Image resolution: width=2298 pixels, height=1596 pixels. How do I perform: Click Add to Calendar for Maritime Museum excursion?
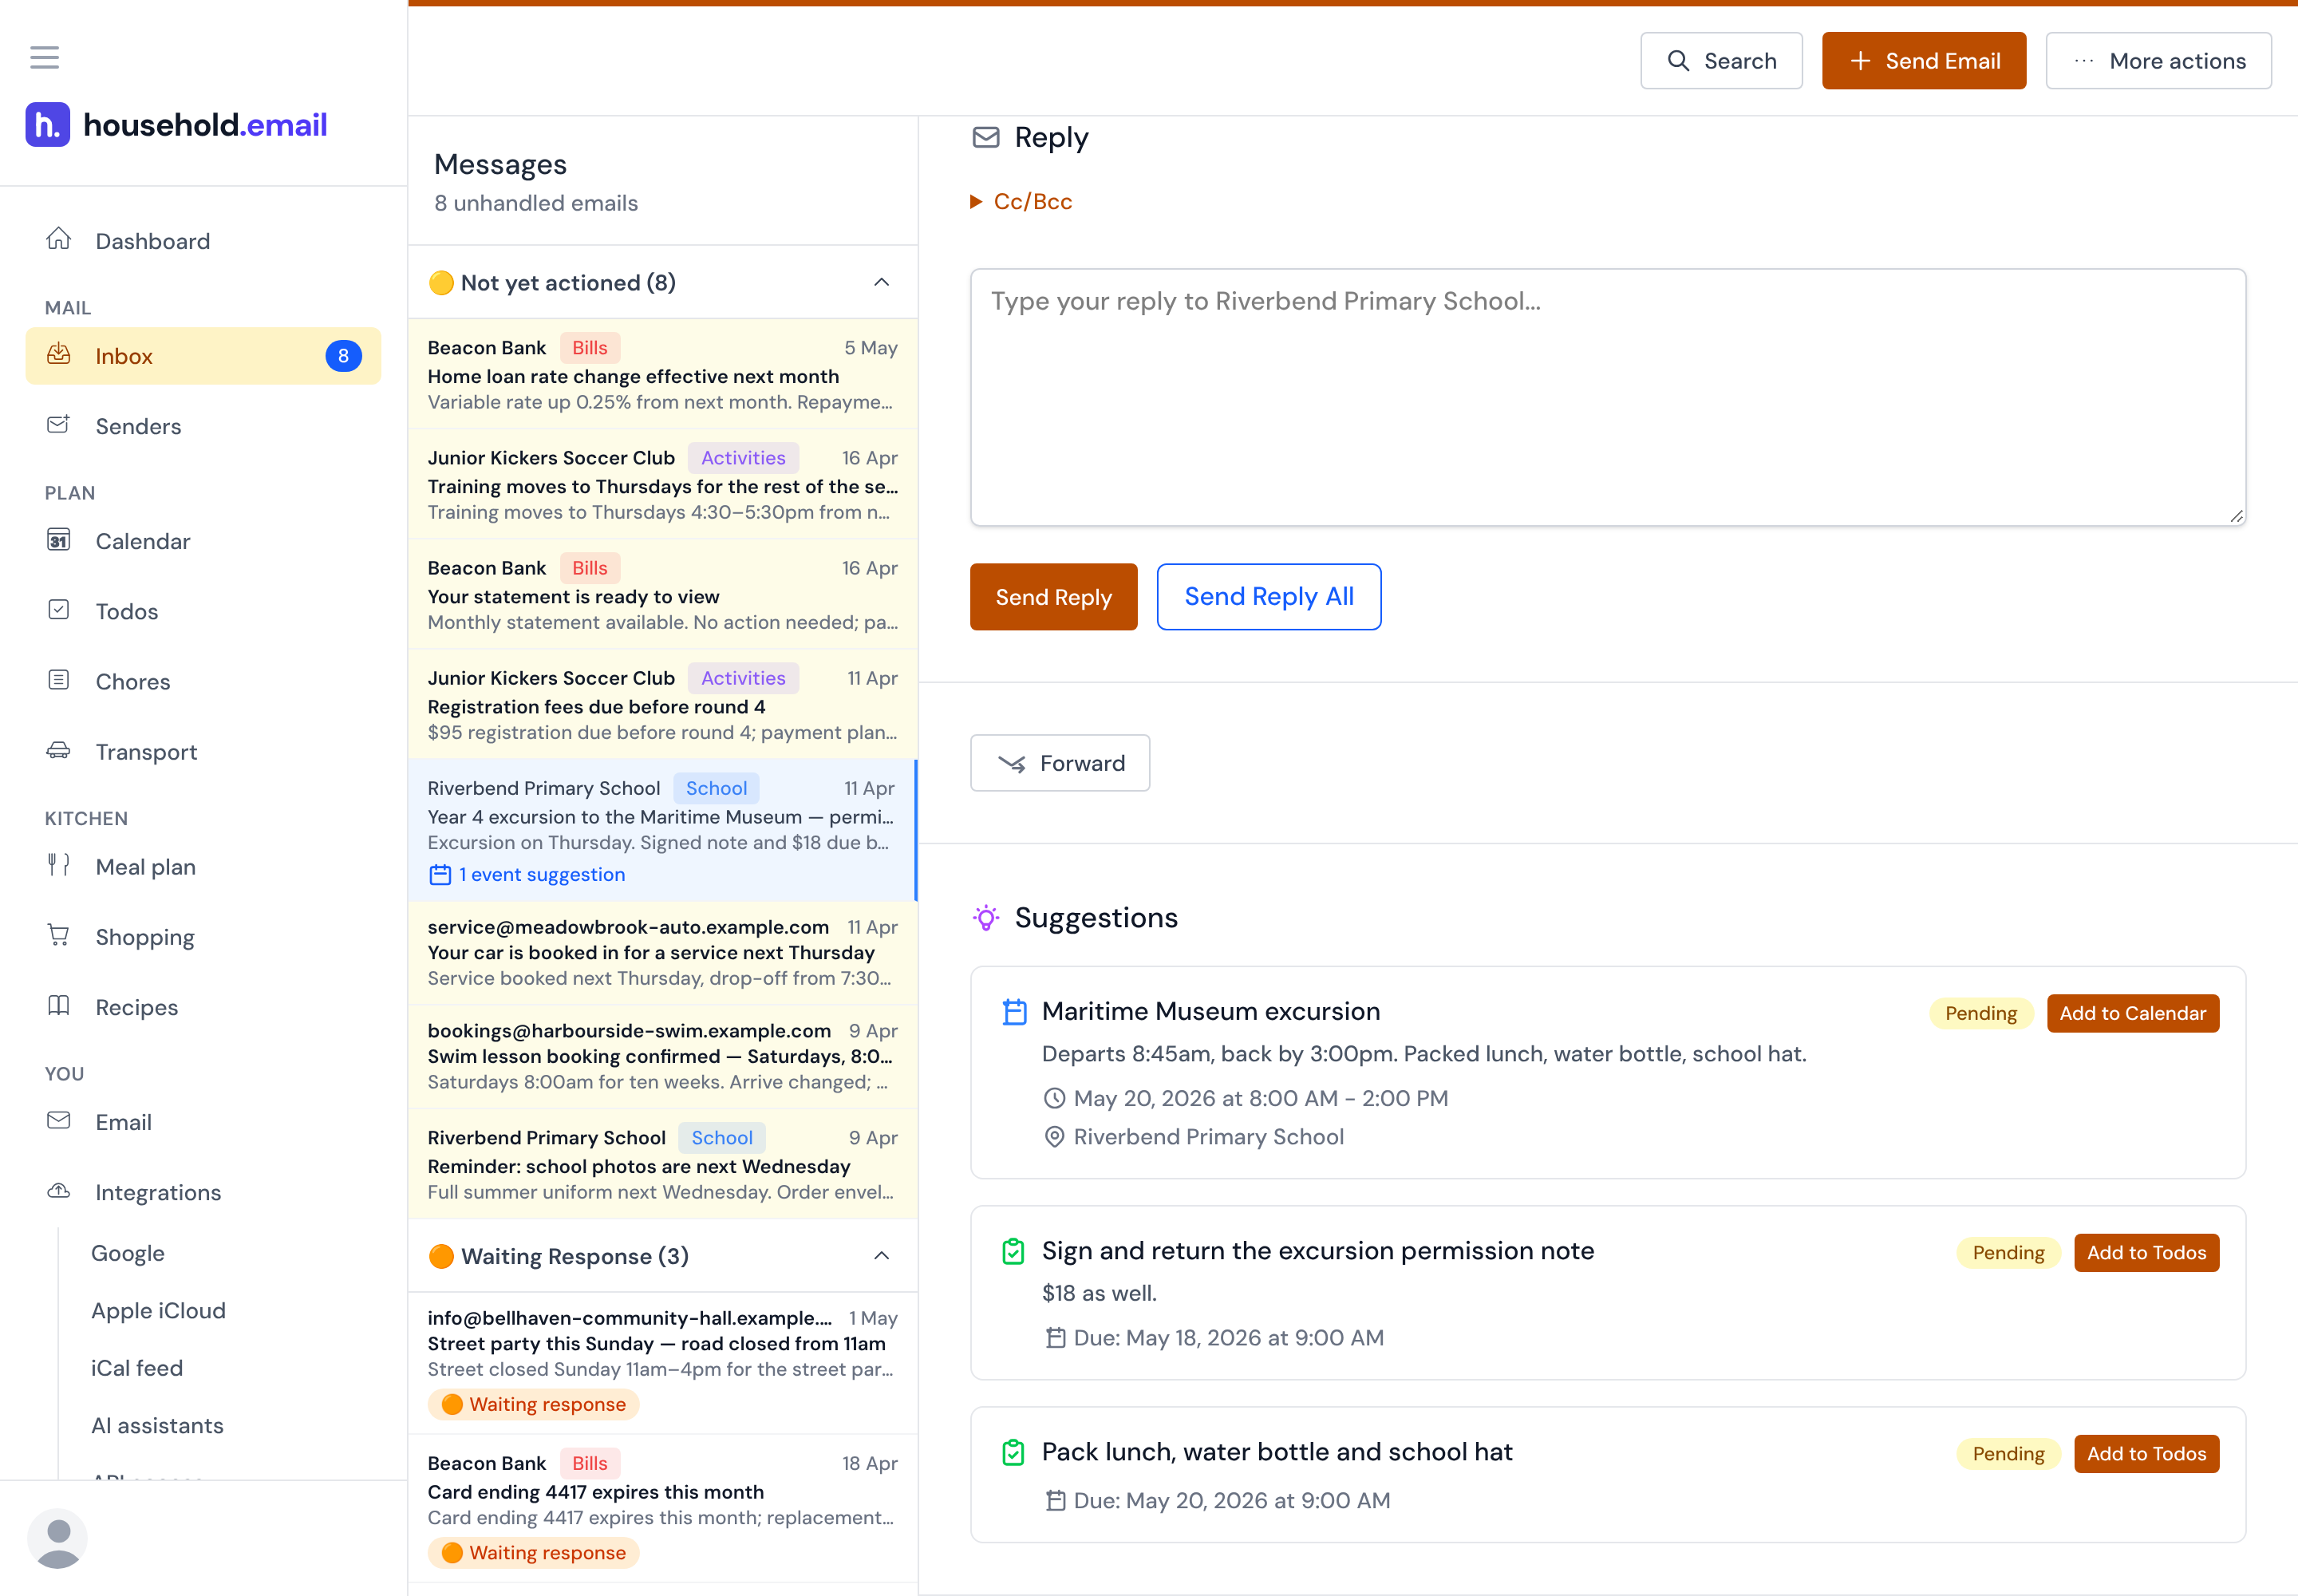[x=2132, y=1013]
